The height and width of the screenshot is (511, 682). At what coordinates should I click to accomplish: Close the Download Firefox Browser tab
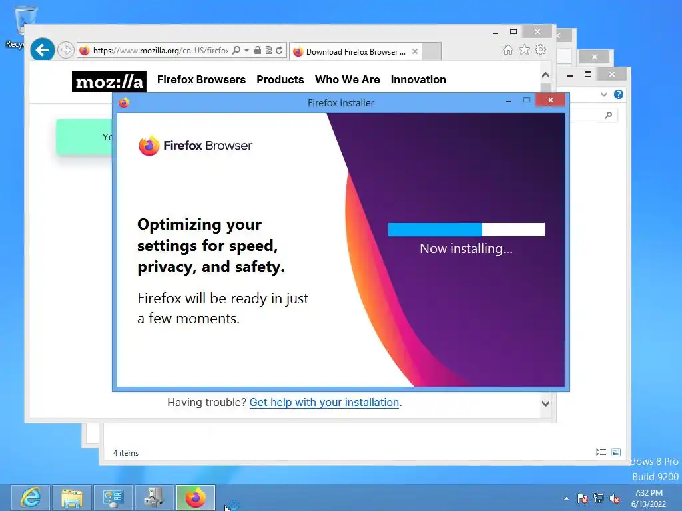[415, 51]
